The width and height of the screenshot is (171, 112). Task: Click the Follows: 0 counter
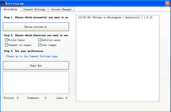11,98
